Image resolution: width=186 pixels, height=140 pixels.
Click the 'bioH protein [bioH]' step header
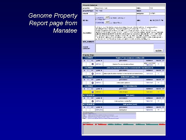[x=130, y=104]
